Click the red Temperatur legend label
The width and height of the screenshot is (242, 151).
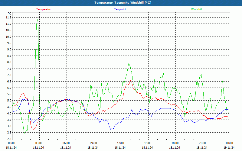tap(44, 9)
